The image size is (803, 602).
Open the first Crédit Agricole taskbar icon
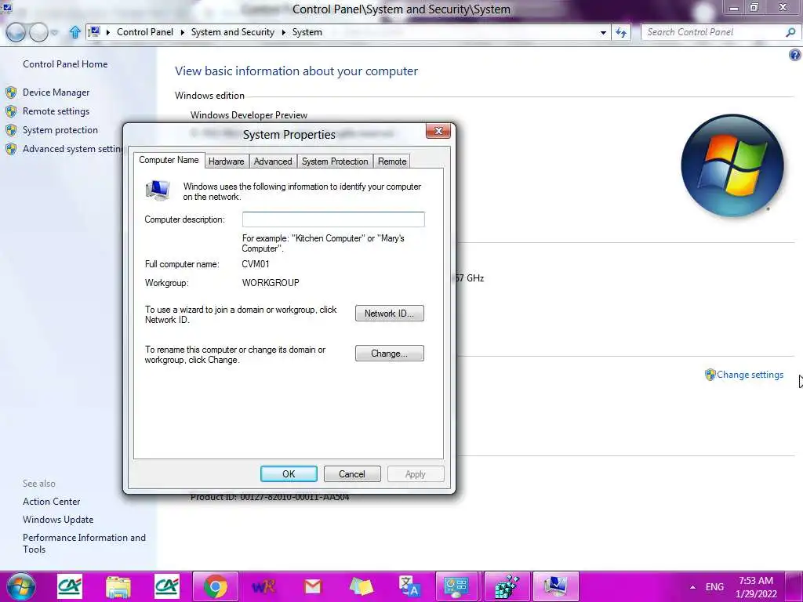pyautogui.click(x=70, y=586)
